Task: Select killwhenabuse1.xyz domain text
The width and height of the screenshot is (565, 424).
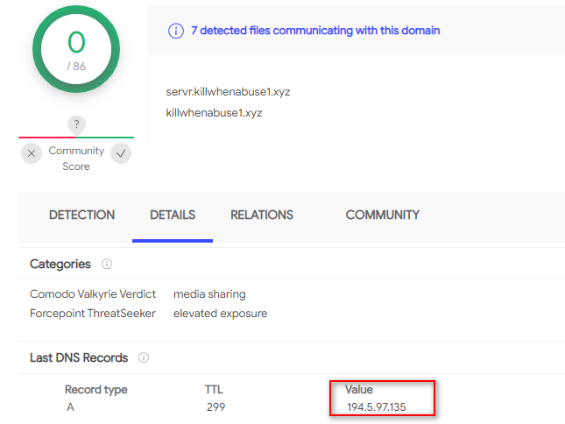Action: pyautogui.click(x=214, y=113)
